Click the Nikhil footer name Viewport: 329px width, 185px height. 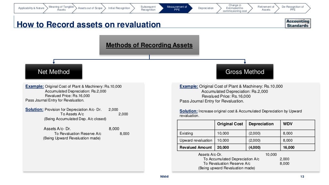coord(164,177)
